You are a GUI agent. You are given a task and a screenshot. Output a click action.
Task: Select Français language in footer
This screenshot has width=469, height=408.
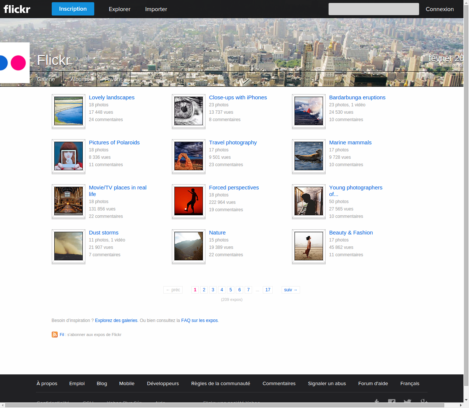[x=409, y=384]
